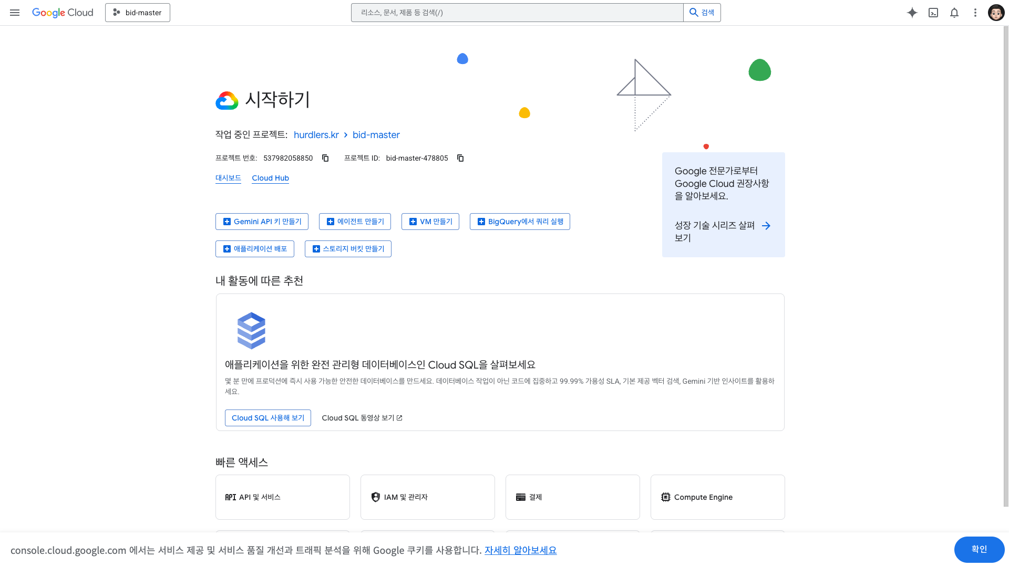This screenshot has width=1009, height=567.
Task: Open the notifications bell
Action: 954,13
